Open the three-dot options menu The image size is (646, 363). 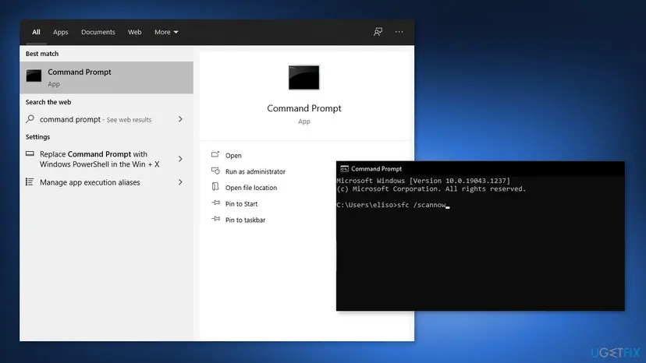point(399,32)
